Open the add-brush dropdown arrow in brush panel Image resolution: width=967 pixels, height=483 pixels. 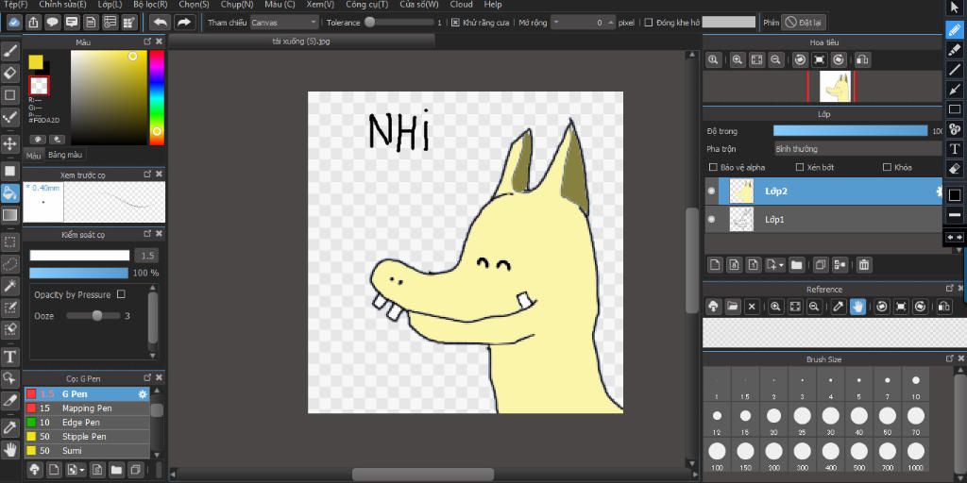click(x=83, y=470)
